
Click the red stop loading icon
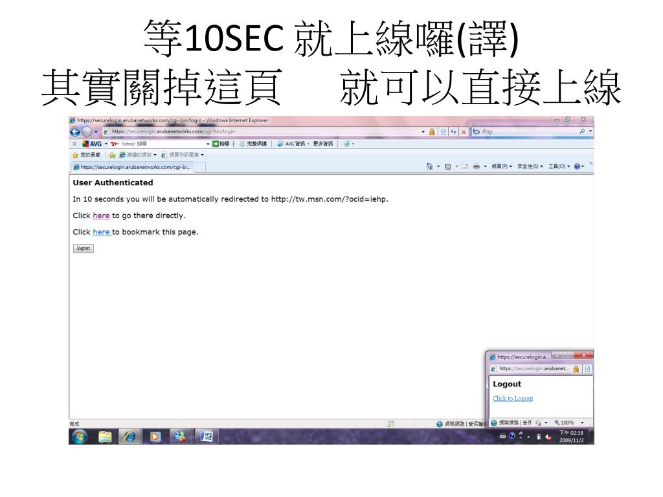[464, 132]
